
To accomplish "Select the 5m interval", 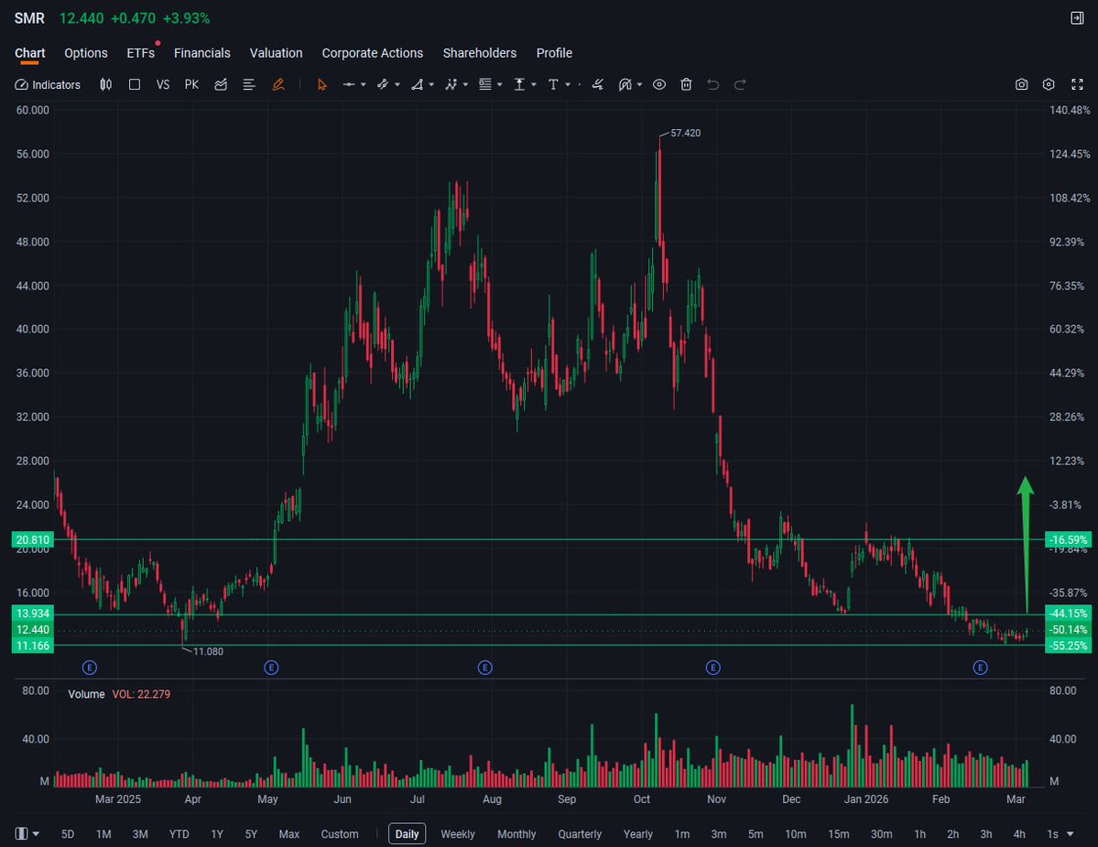I will [756, 834].
